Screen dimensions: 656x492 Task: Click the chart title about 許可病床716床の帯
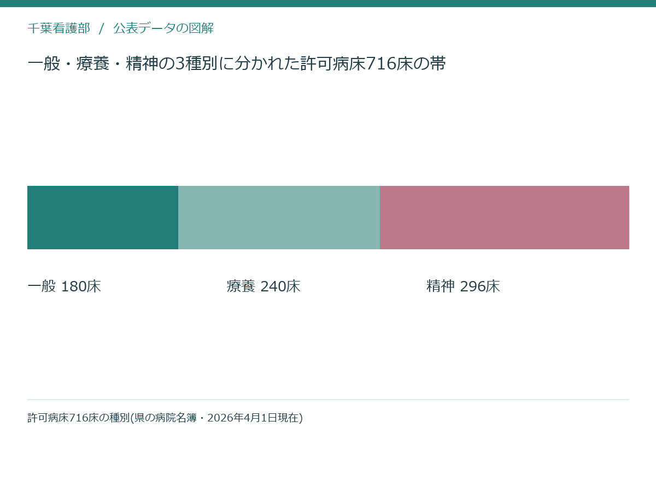(x=237, y=64)
